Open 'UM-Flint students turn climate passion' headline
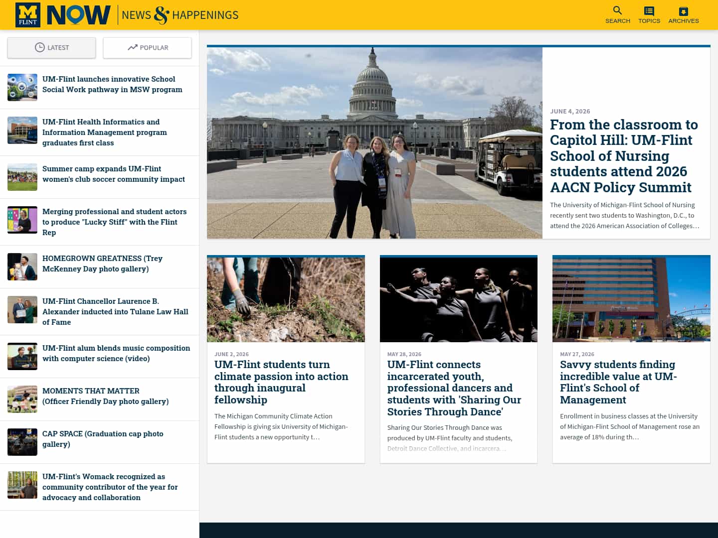Viewport: 718px width, 538px height. point(281,382)
